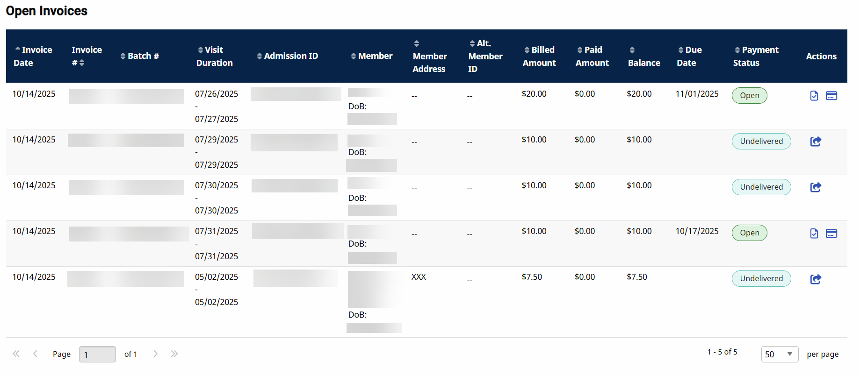Open the 50 per page dropdown
Image resolution: width=860 pixels, height=376 pixels.
pyautogui.click(x=779, y=354)
